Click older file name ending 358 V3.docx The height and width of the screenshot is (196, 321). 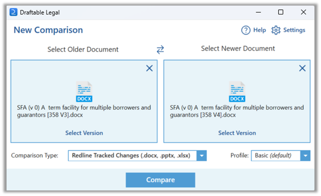click(84, 111)
